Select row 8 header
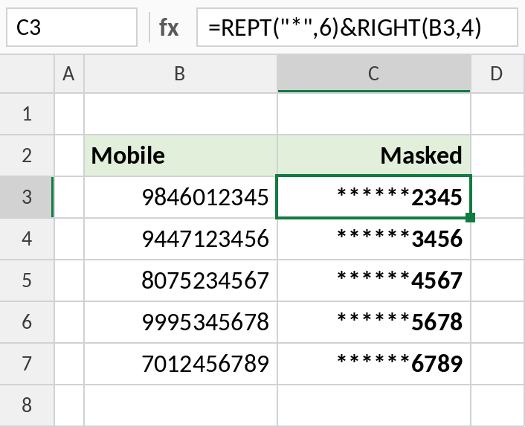The image size is (525, 427). [27, 405]
